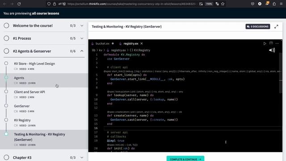Open the KV Registry lesson
The image size is (286, 161).
(x=22, y=120)
